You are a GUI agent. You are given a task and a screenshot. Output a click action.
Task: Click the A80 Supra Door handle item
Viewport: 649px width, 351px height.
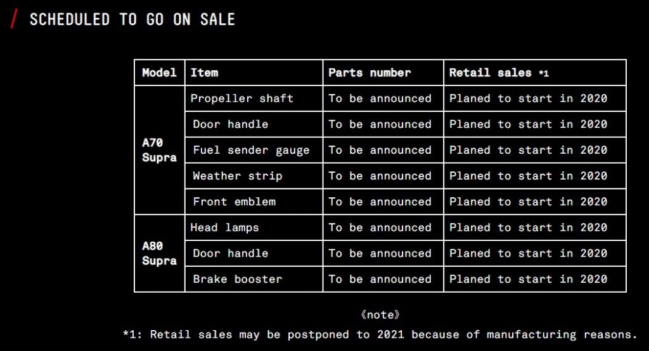(x=230, y=253)
